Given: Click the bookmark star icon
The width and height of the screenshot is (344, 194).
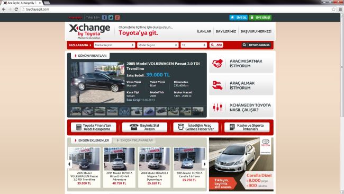Looking at the screenshot, I should pyautogui.click(x=334, y=9).
